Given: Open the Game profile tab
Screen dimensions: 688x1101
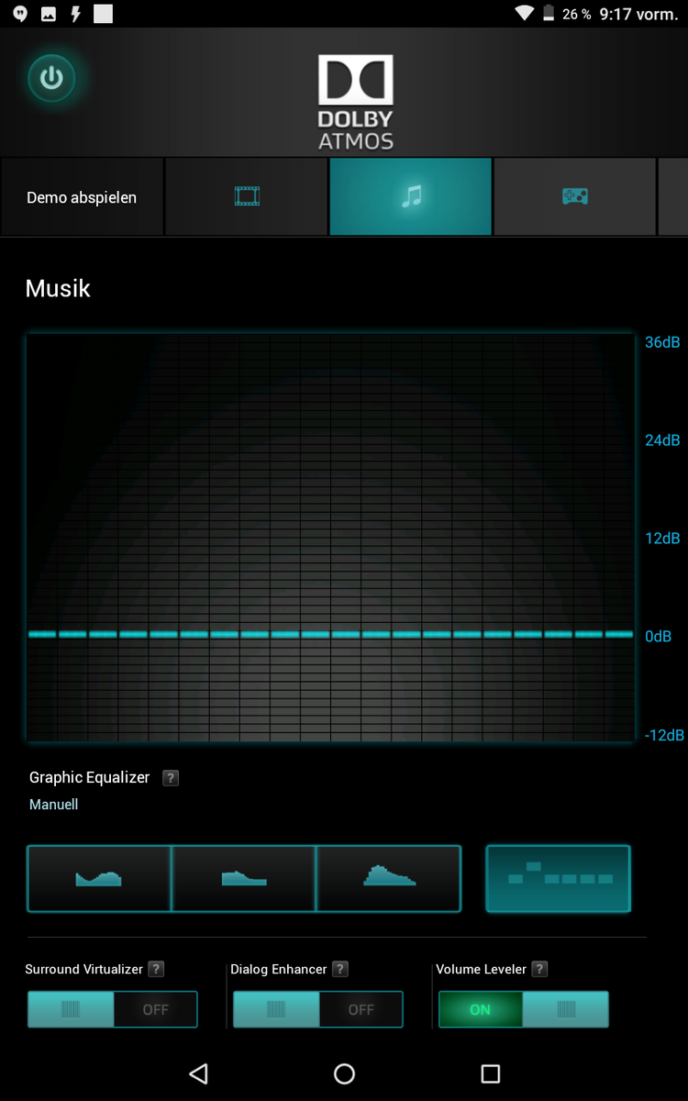Looking at the screenshot, I should point(575,197).
